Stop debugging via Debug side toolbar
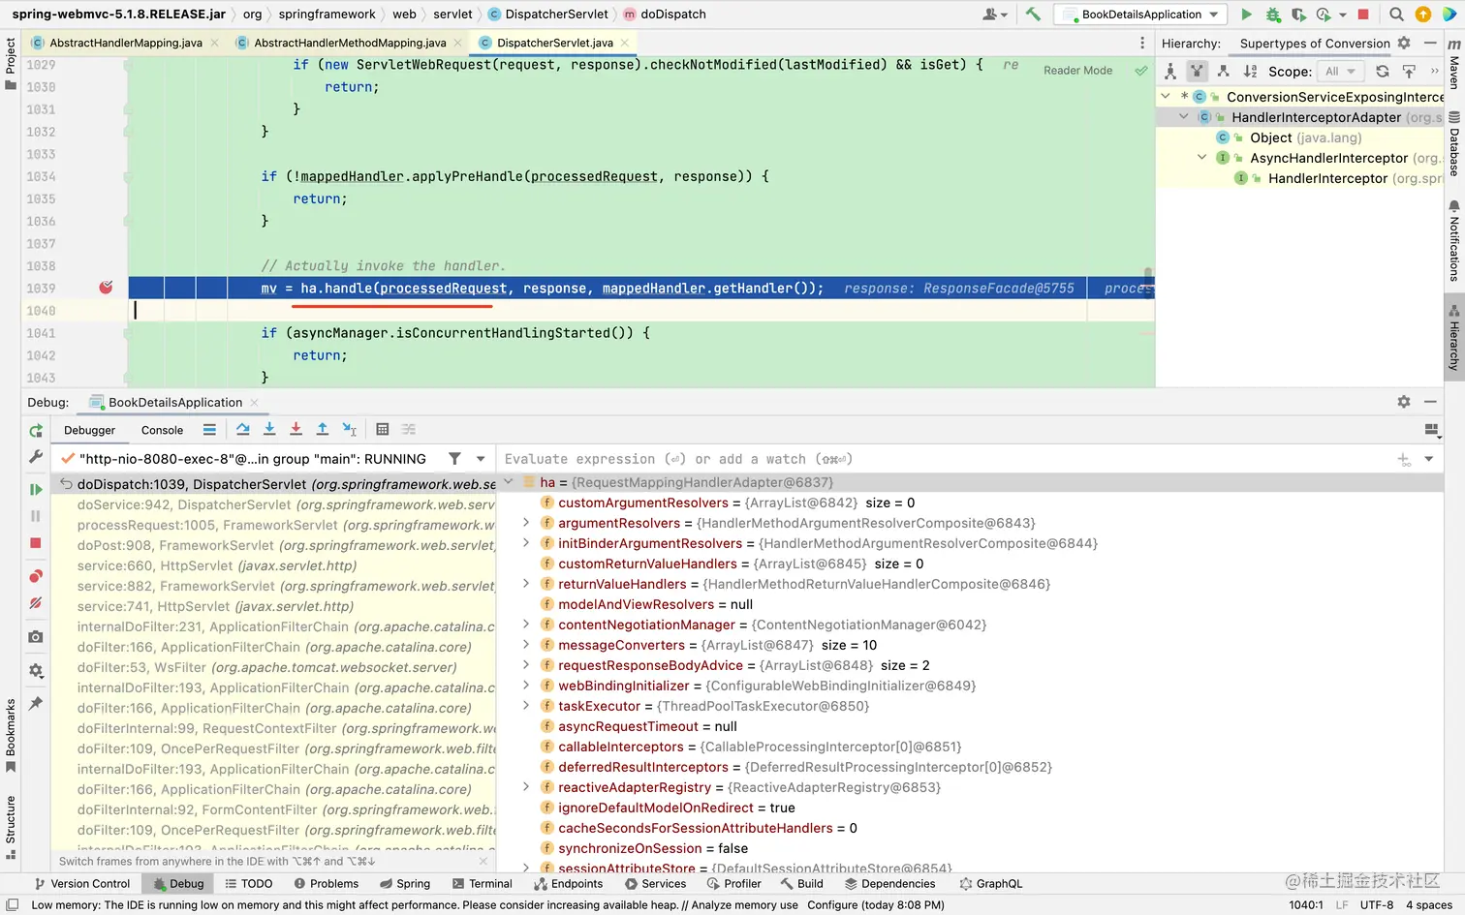1465x915 pixels. [x=36, y=543]
